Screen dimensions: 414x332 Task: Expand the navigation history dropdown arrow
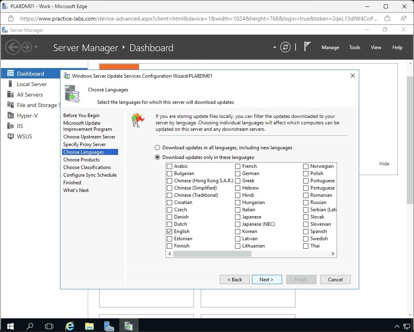click(37, 47)
